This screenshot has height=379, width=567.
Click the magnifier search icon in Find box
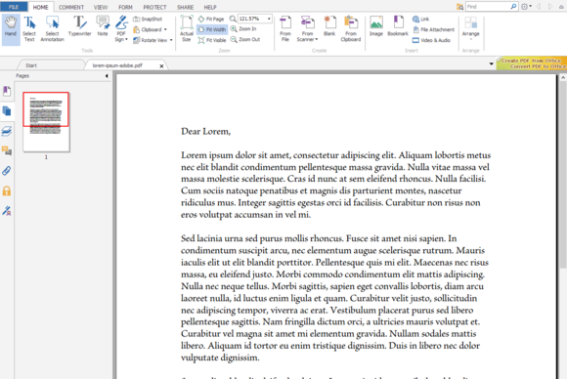[513, 7]
